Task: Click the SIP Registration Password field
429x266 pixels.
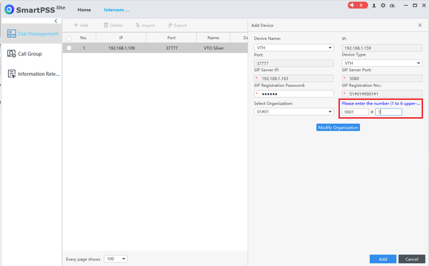Action: [x=293, y=94]
